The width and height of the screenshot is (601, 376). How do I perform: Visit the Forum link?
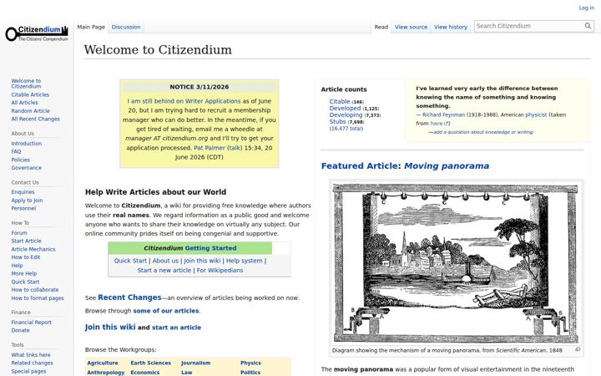pos(19,233)
